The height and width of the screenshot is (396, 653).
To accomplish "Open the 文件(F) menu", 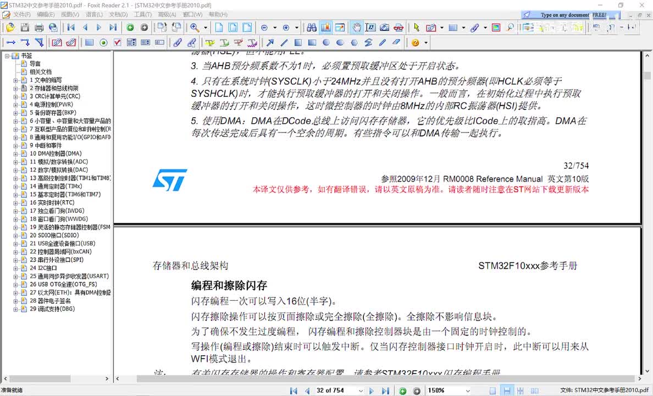I will (21, 15).
